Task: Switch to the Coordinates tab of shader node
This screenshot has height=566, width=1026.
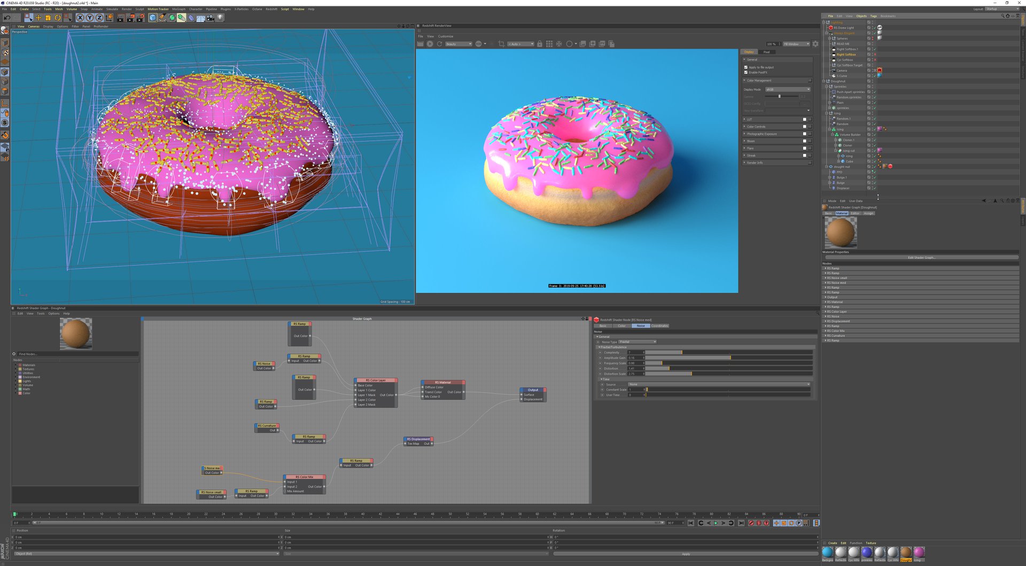Action: pyautogui.click(x=660, y=325)
